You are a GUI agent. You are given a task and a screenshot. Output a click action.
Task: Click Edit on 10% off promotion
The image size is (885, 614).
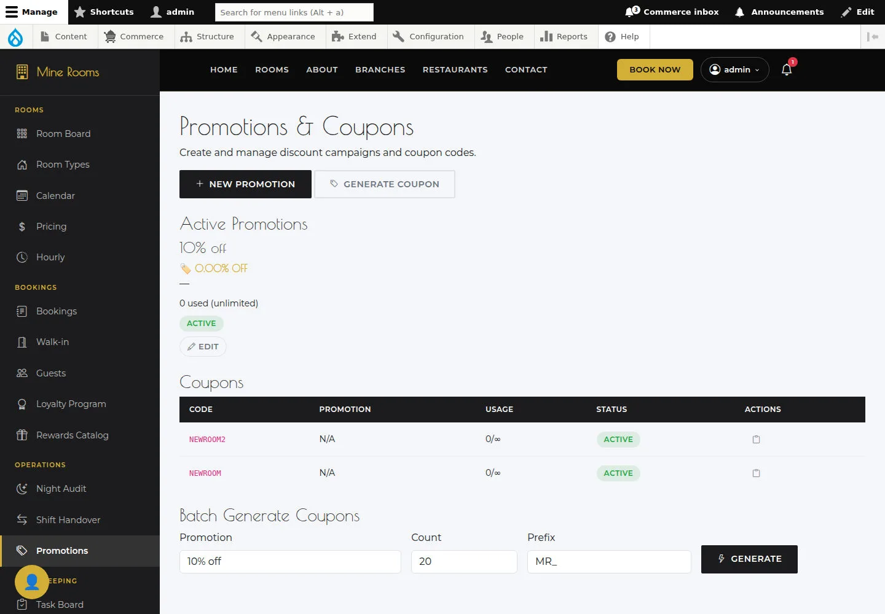point(203,347)
